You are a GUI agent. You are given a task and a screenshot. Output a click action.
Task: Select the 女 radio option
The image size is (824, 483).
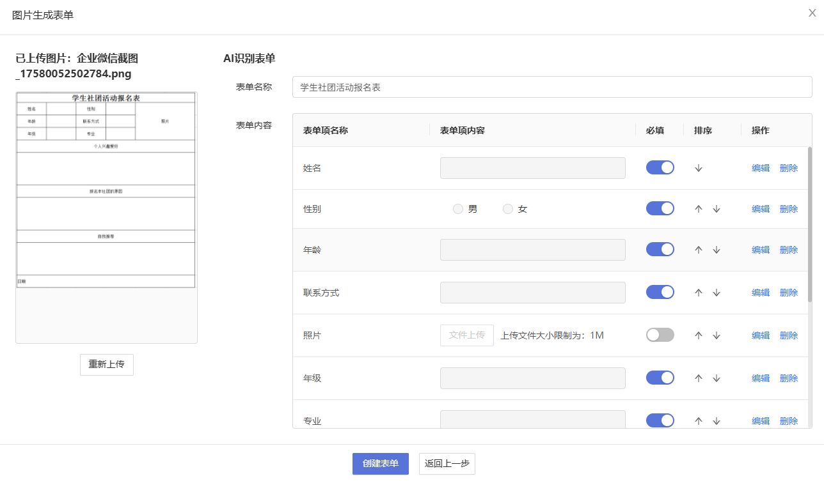pos(508,209)
